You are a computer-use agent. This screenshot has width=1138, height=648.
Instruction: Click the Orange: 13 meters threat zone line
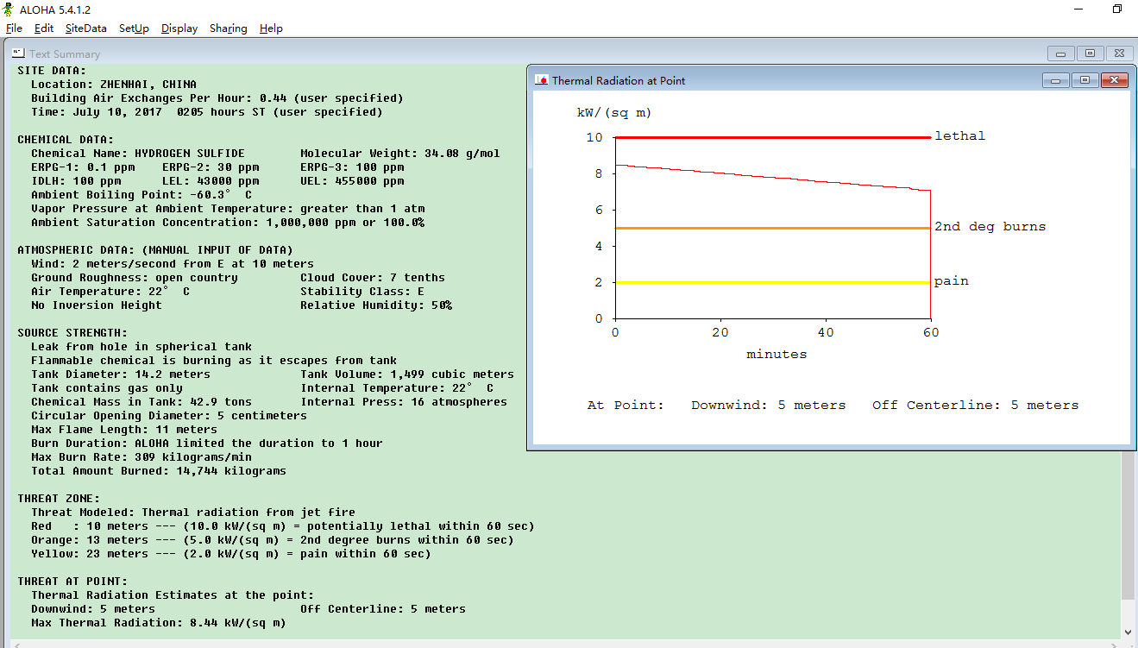[x=273, y=540]
